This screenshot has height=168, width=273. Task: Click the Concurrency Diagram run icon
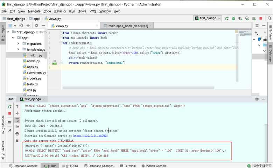[254, 18]
